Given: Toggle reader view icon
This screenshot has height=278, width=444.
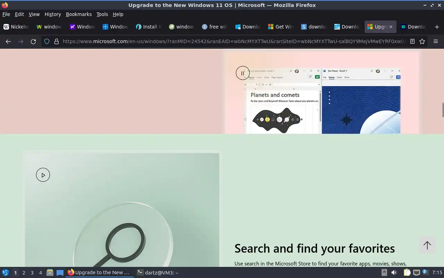Looking at the screenshot, I should pos(412,41).
